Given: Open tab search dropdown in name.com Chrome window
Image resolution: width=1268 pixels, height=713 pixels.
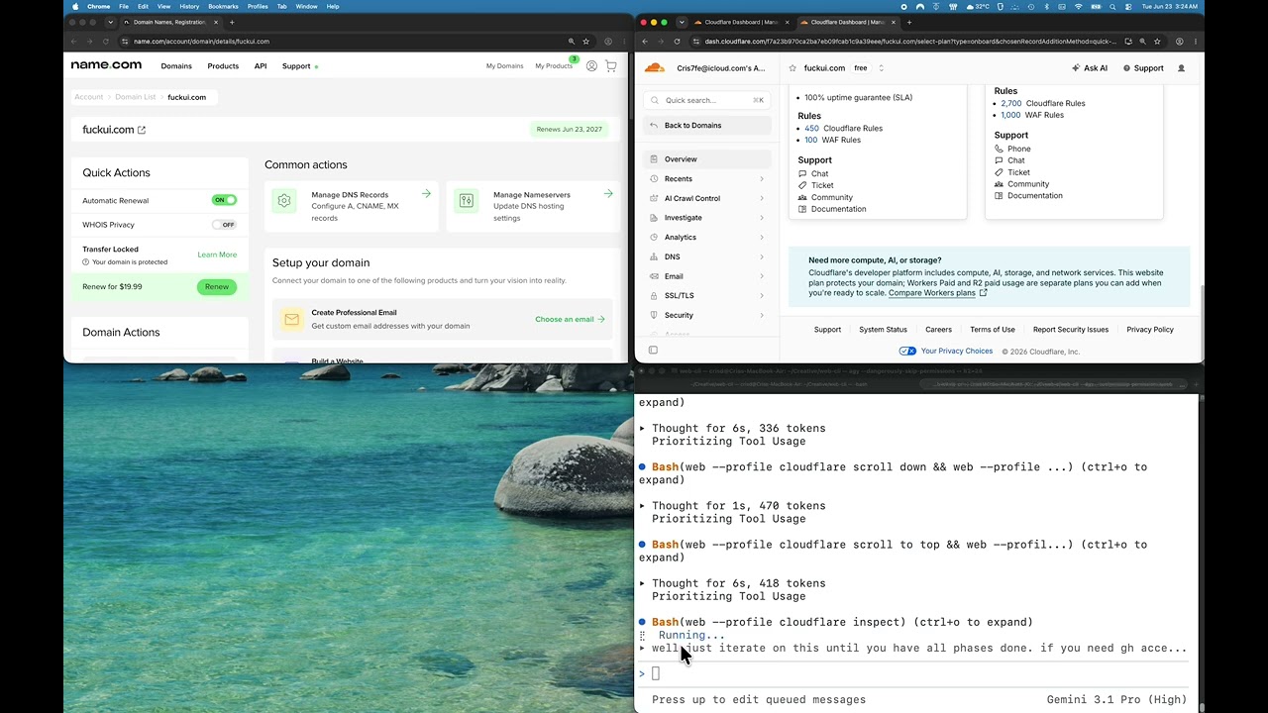Looking at the screenshot, I should coord(110,22).
